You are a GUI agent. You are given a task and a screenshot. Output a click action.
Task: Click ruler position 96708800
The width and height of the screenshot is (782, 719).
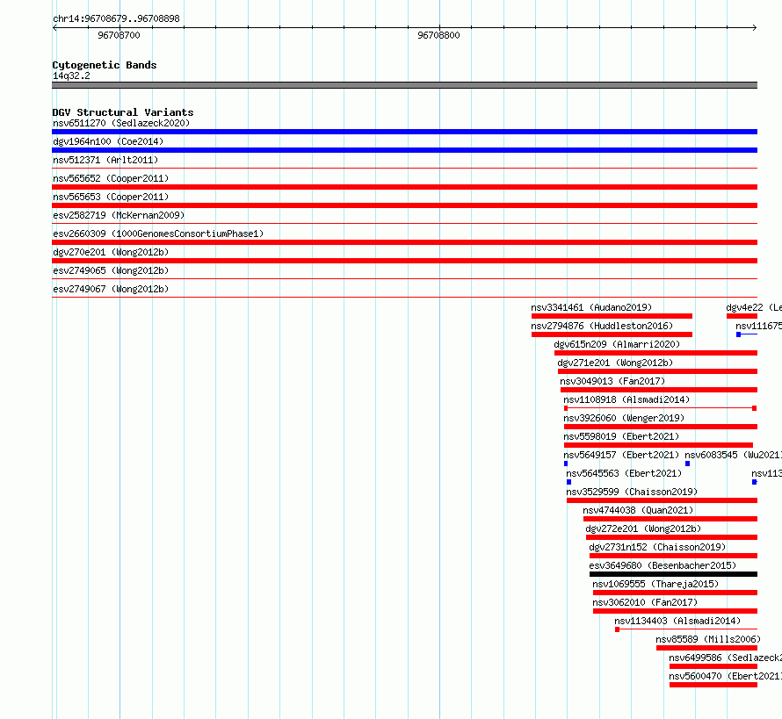pos(438,35)
